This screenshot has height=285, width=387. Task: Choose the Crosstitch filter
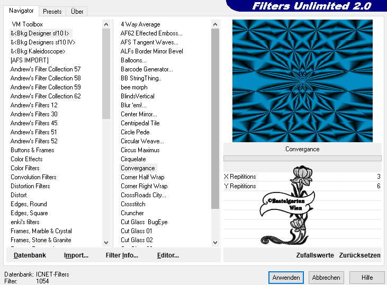tap(133, 204)
